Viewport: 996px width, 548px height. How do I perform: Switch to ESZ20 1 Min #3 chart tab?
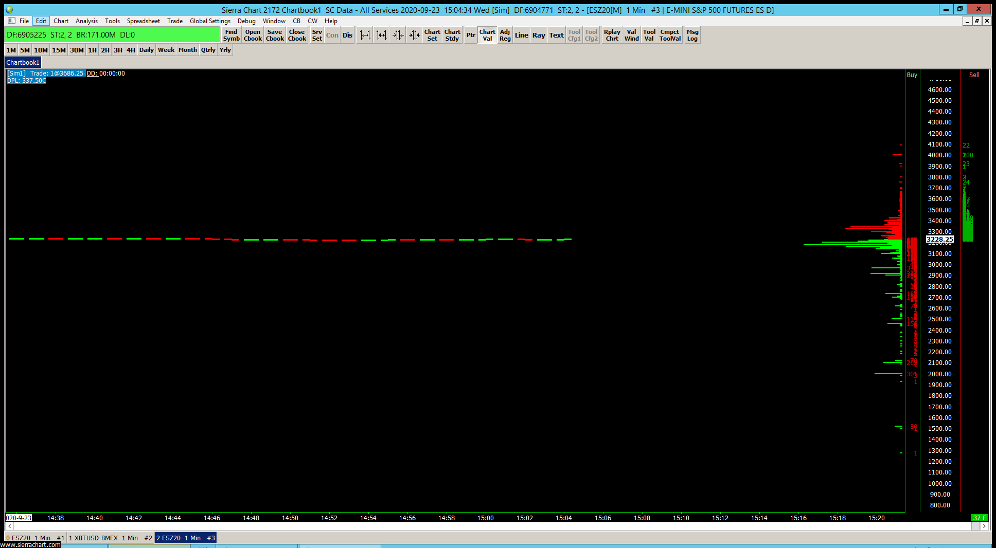186,538
